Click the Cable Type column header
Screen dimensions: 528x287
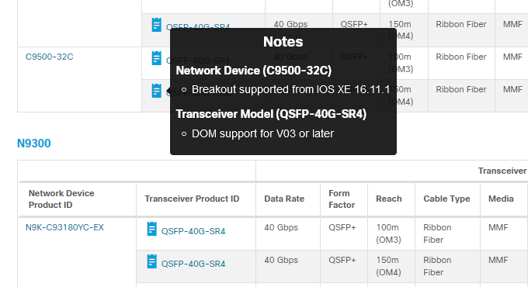tap(446, 199)
